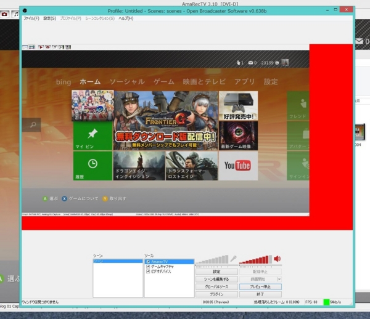Click the YouTube tile in the preview
370x319 pixels.
(238, 166)
